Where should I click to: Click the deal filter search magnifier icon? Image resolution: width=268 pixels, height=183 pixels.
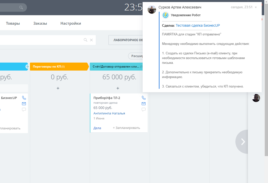[x=86, y=40]
